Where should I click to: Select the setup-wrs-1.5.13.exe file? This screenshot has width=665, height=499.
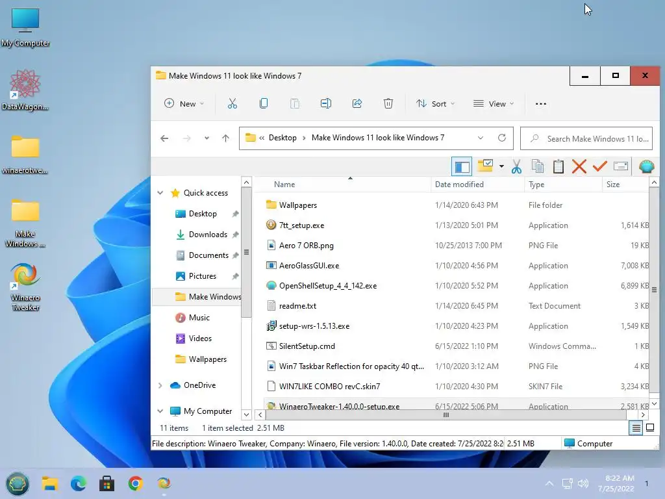point(314,326)
